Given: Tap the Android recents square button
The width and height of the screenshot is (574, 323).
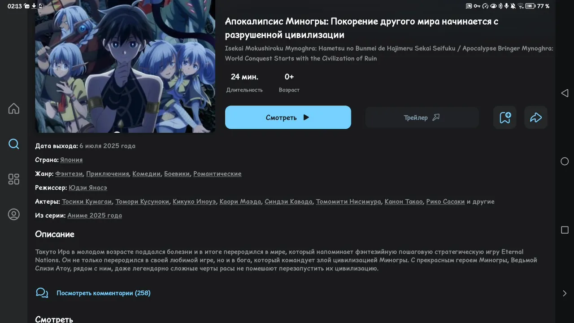Looking at the screenshot, I should 565,230.
